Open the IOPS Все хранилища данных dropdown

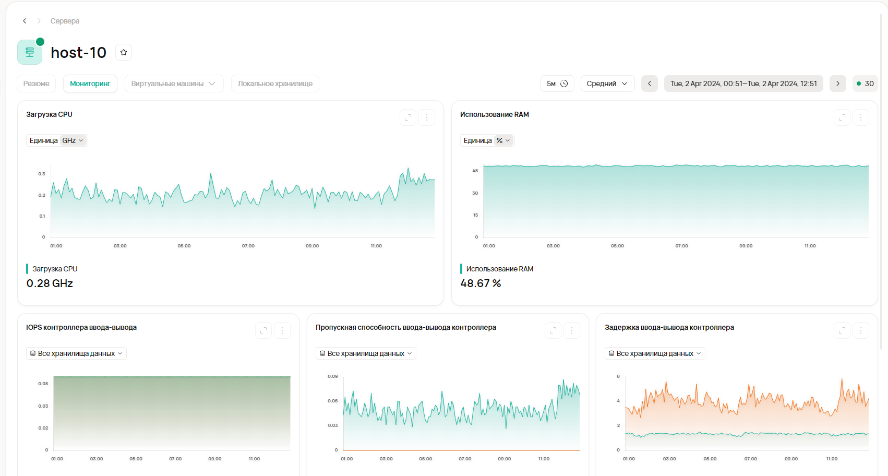click(76, 353)
